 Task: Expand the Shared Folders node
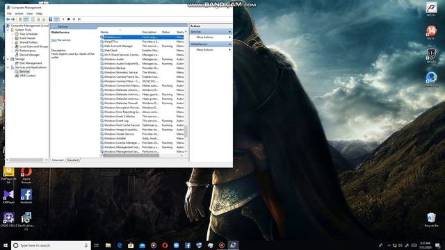point(13,42)
